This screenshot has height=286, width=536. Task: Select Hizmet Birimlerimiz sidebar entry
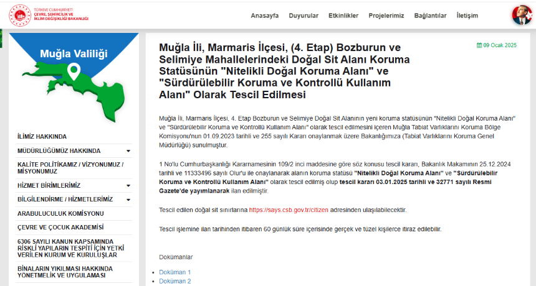click(49, 186)
